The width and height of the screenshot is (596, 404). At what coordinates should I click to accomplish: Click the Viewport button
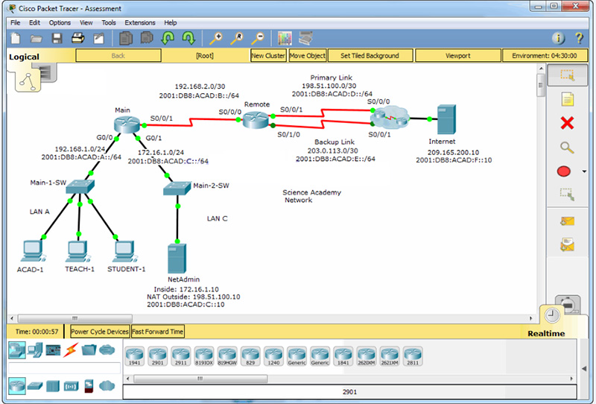pyautogui.click(x=458, y=56)
